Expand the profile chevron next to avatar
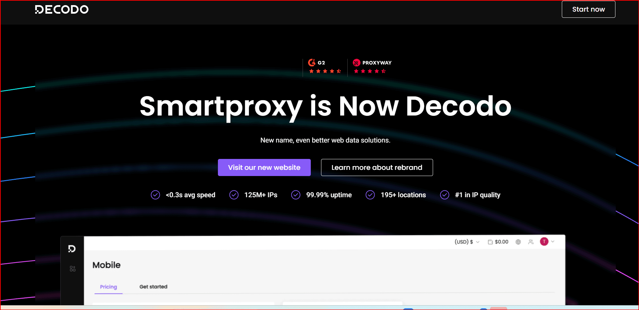 [553, 242]
